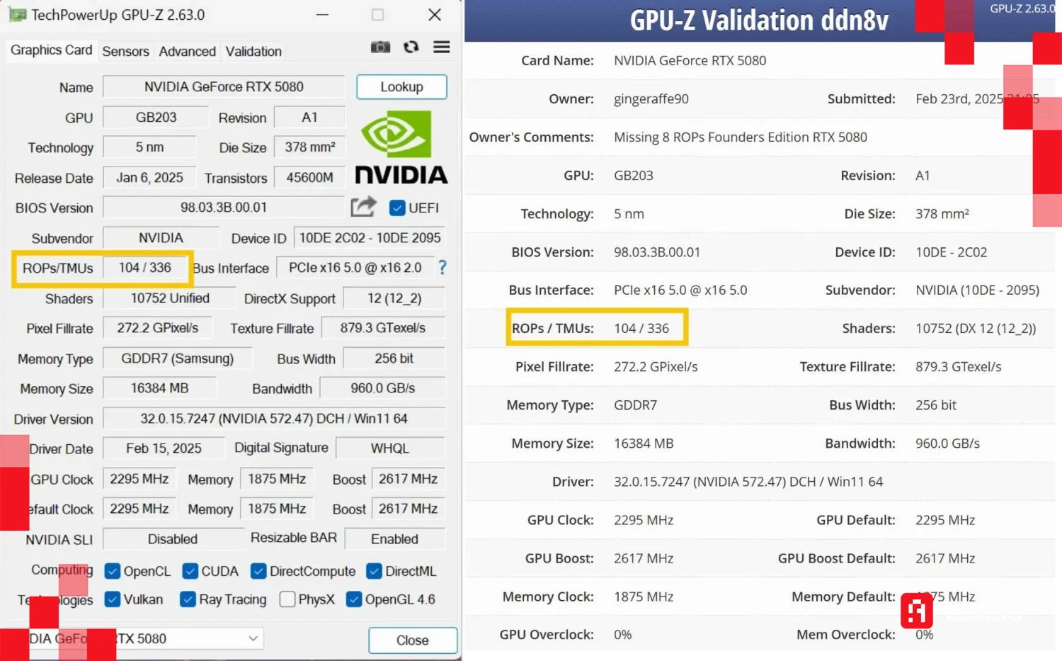Switch to the Validation tab
This screenshot has height=661, width=1062.
[x=253, y=51]
